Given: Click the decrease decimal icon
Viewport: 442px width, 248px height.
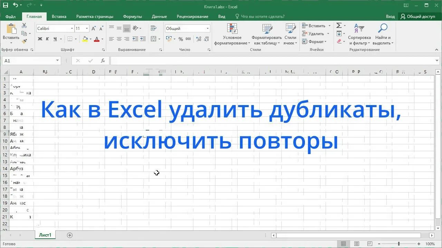Looking at the screenshot, I should pyautogui.click(x=206, y=39).
